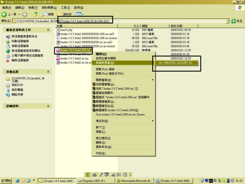Show more quick launch items via » chevron
The width and height of the screenshot is (245, 184).
point(34,180)
